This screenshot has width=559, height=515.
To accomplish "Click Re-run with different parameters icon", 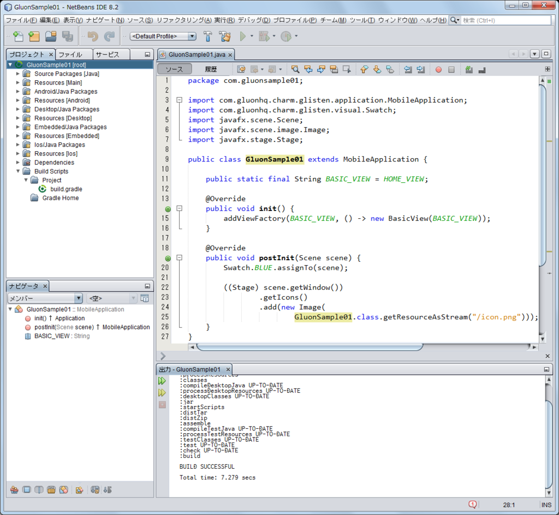I will (x=162, y=393).
